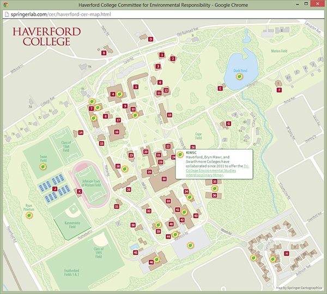The width and height of the screenshot is (327, 294).
Task: Click the sustainability marker near building 41
Action: (184, 212)
